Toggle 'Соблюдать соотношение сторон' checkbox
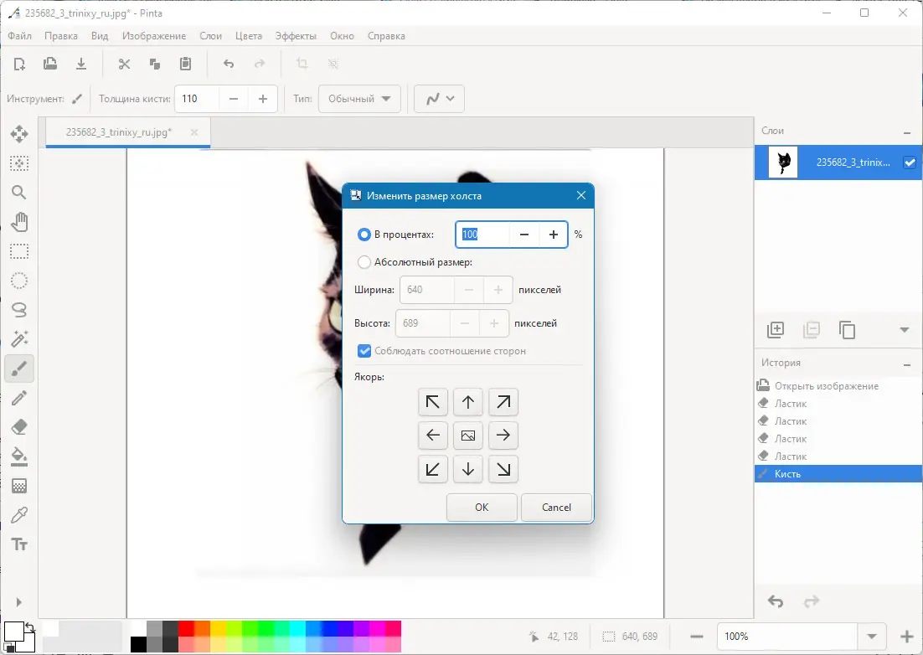Viewport: 923px width, 655px height. pos(364,351)
